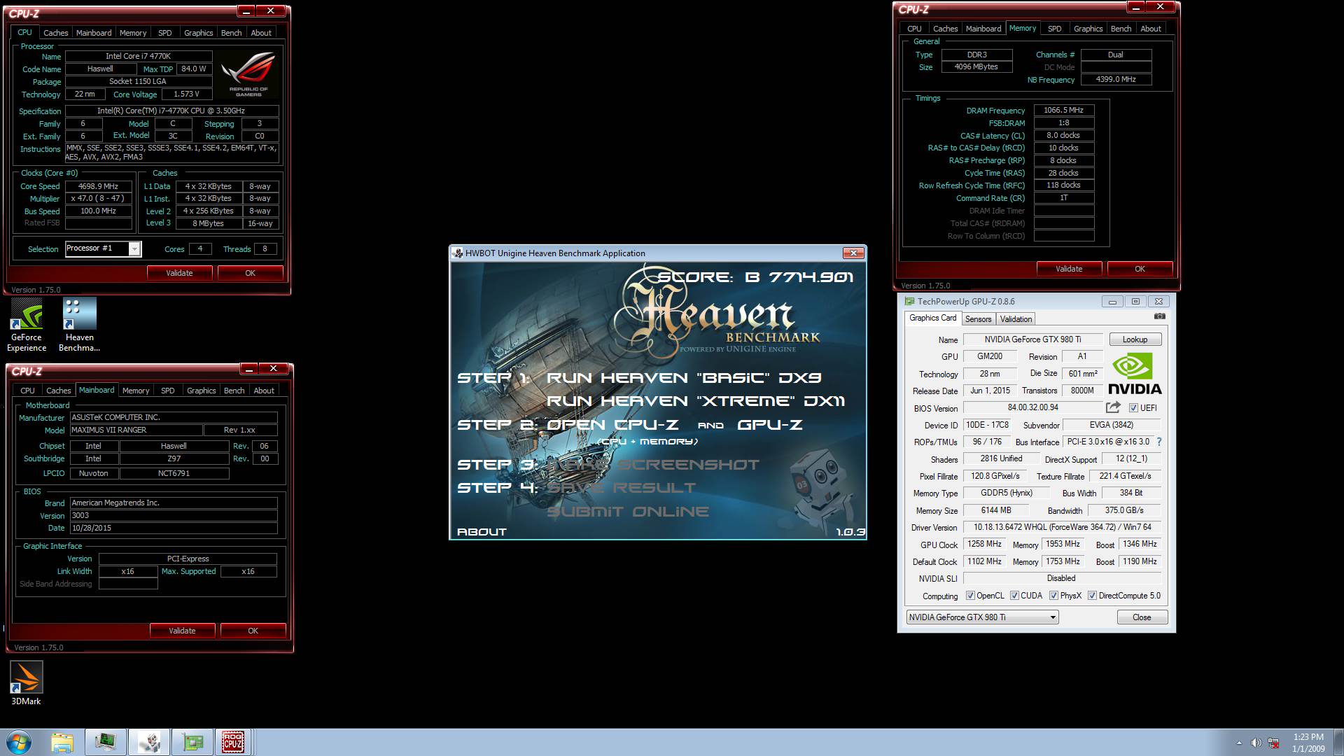The image size is (1344, 756).
Task: Open Graphics tab in Mainboard CPU-Z window
Action: (201, 391)
